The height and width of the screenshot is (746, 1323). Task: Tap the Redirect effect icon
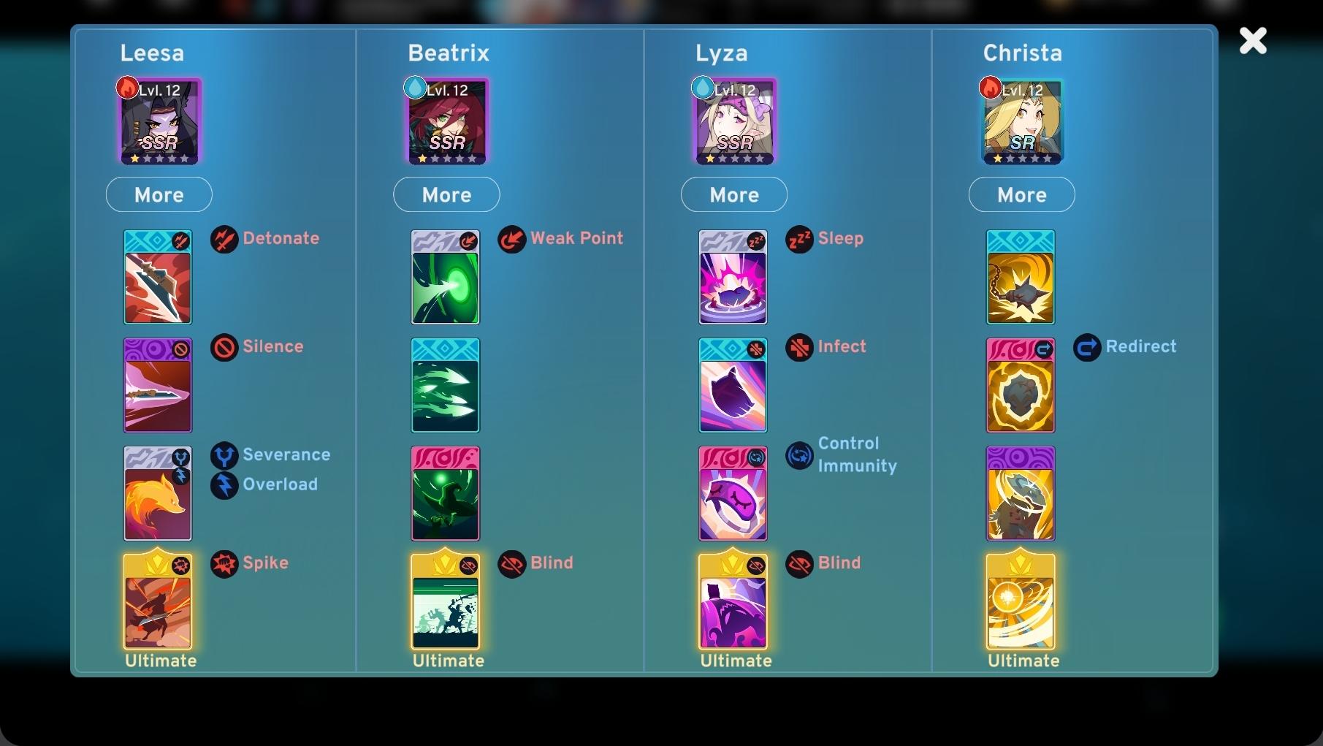point(1087,347)
